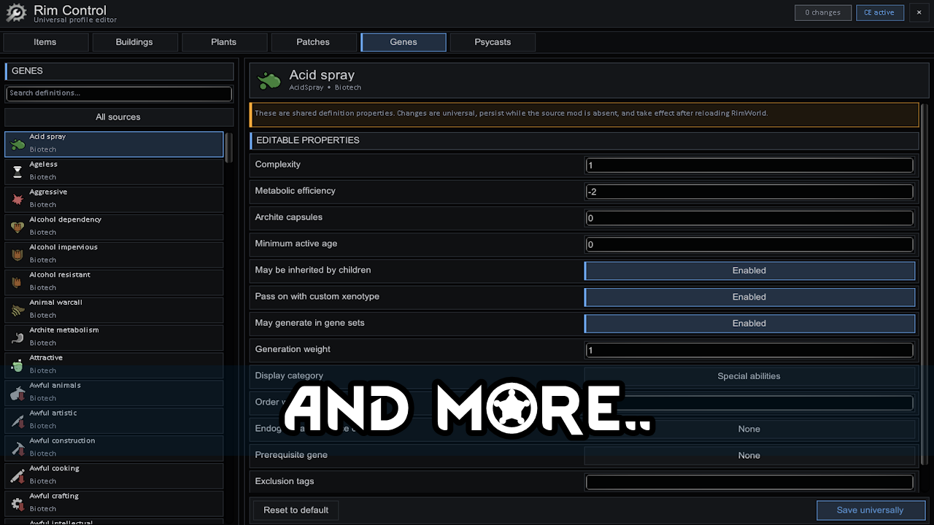
Task: Select the Aggressive gene row
Action: tap(114, 199)
